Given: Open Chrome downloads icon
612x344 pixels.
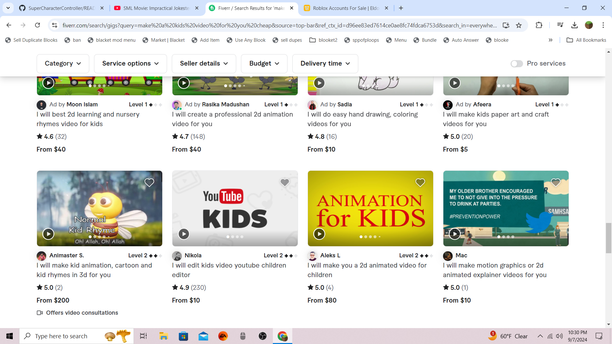Looking at the screenshot, I should click(574, 25).
